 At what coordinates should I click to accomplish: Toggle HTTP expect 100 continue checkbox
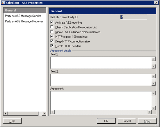click(52, 36)
